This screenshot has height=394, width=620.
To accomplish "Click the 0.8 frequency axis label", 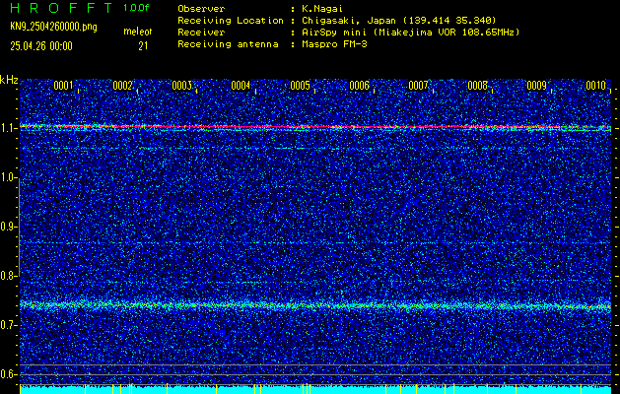I will [8, 276].
